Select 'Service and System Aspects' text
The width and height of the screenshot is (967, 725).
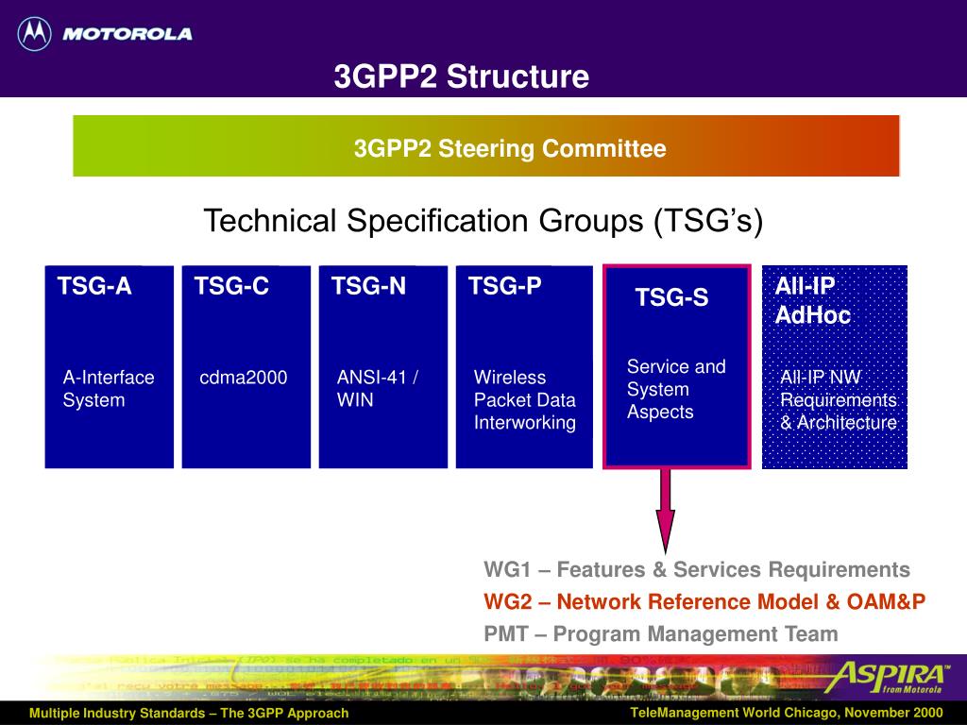click(x=676, y=389)
